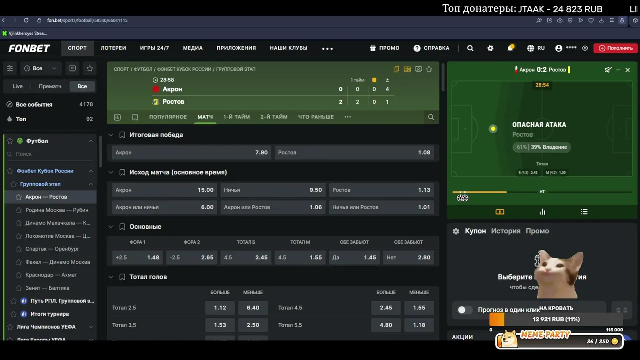Image resolution: width=640 pixels, height=360 pixels.
Task: Collapse the Итоговая победа section
Action: 111,135
